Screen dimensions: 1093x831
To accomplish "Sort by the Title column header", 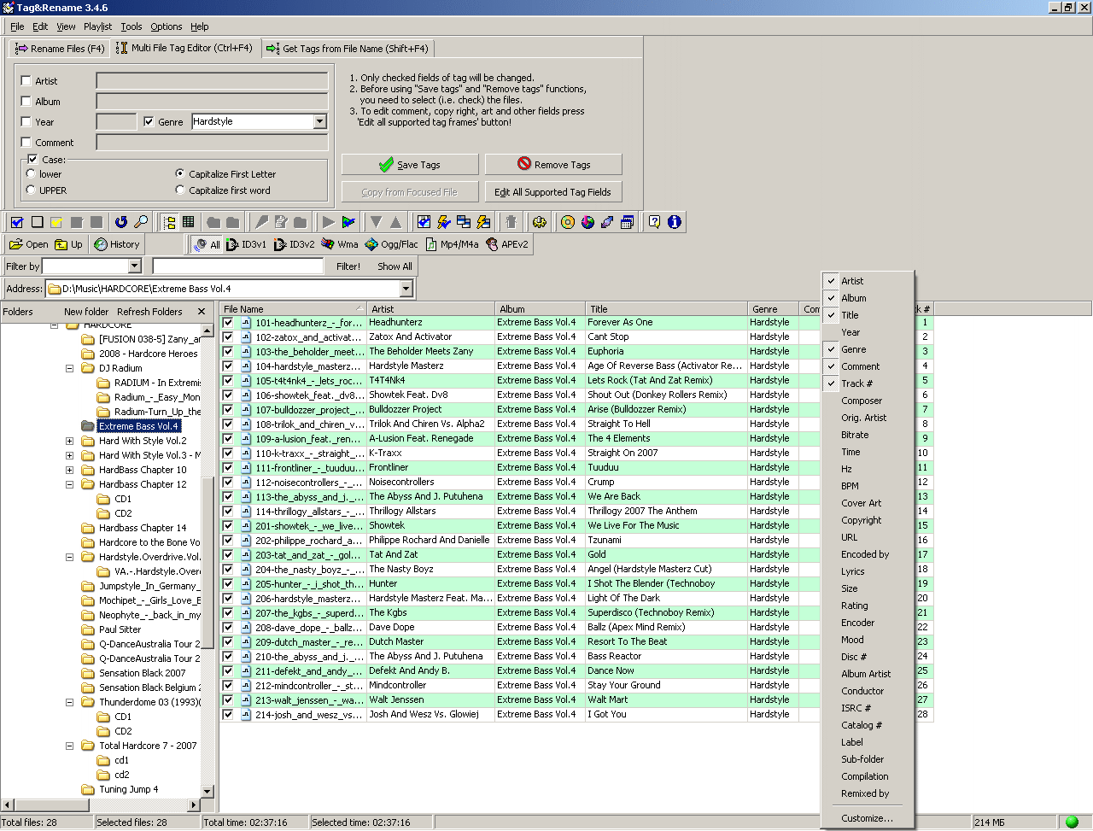I will click(665, 309).
